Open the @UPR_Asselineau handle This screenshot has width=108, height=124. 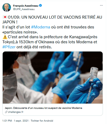(x=24, y=9)
